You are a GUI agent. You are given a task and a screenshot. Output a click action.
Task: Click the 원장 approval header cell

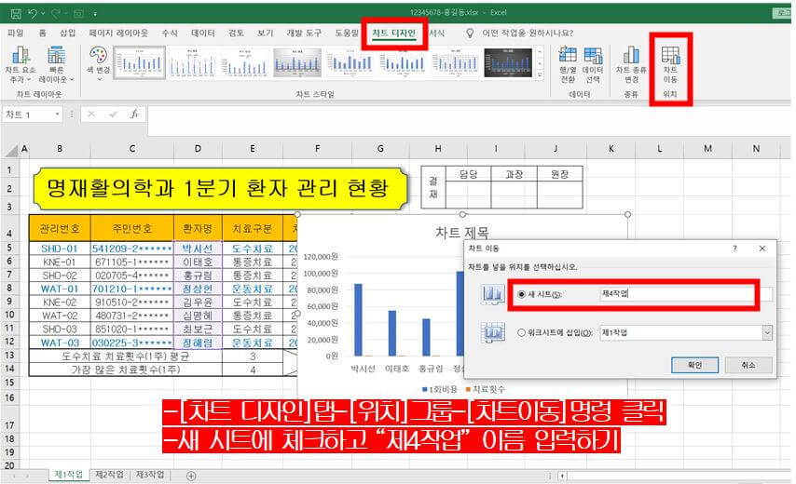coord(559,174)
